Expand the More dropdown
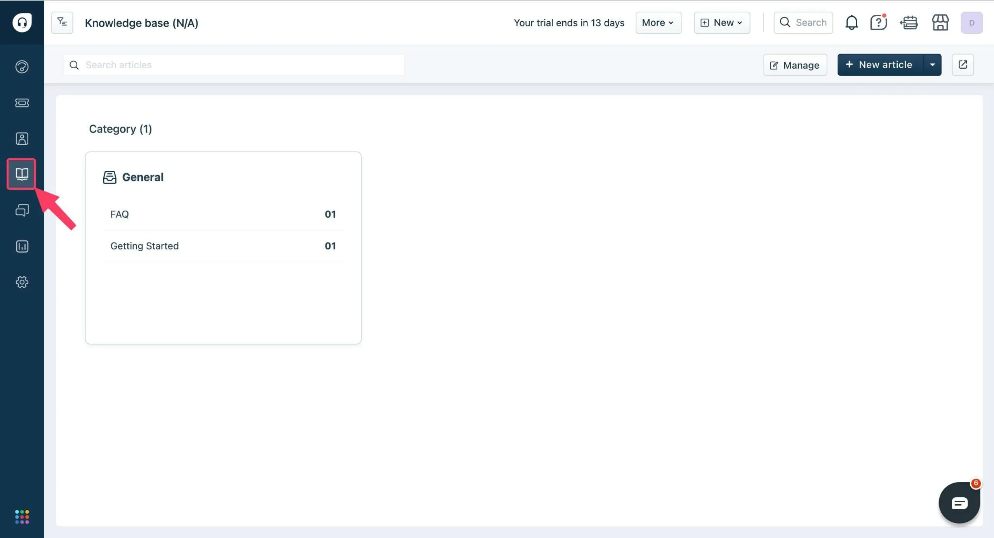 [x=658, y=22]
